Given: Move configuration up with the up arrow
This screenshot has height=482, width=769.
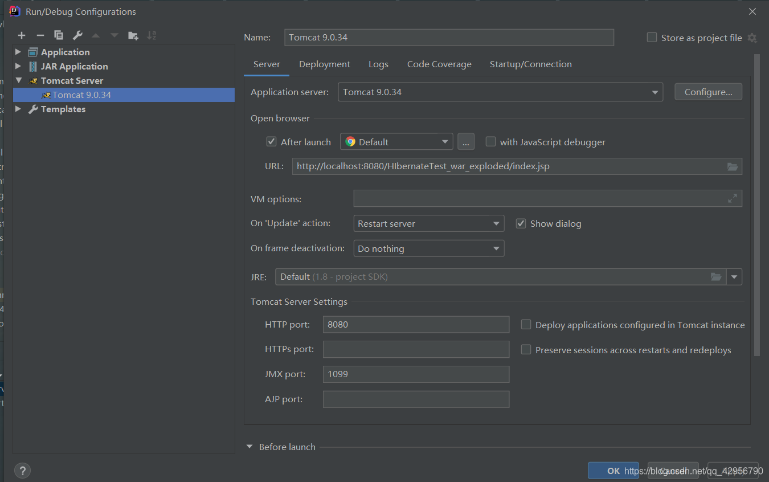Looking at the screenshot, I should (x=96, y=35).
